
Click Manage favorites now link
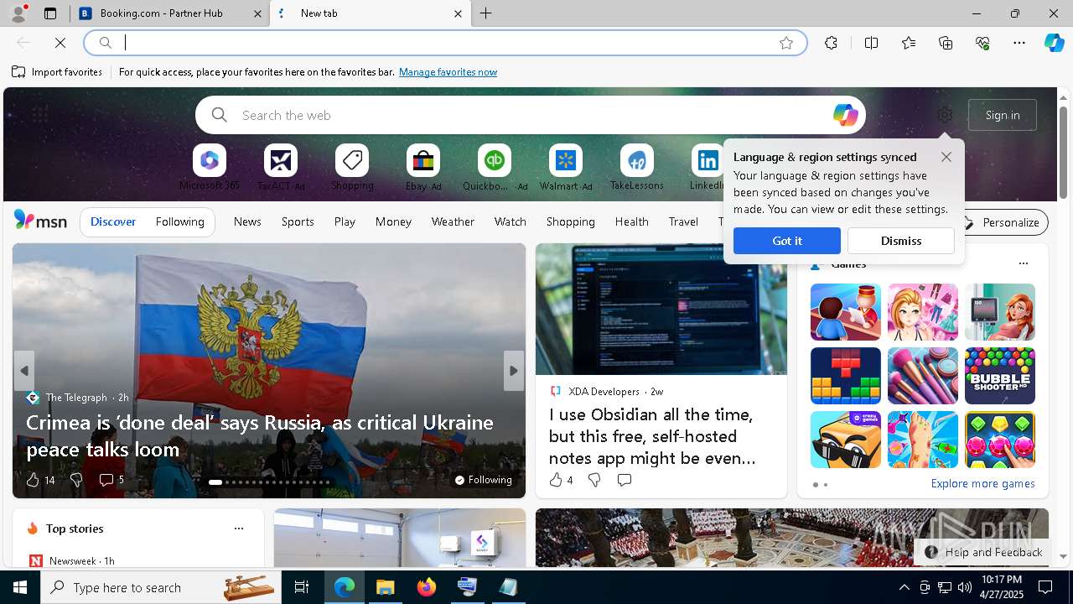(448, 72)
